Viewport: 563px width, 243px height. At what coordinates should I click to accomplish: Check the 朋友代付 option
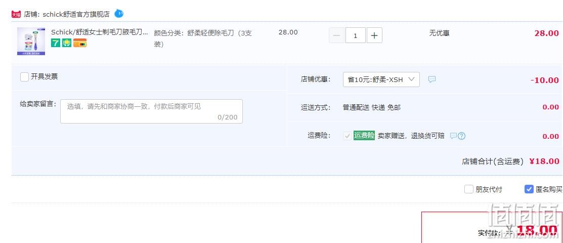(x=468, y=189)
